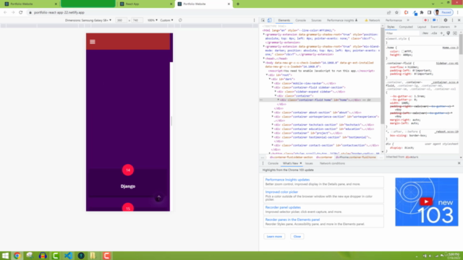The height and width of the screenshot is (260, 463).
Task: Click the blue issues count badge
Action: point(435,20)
